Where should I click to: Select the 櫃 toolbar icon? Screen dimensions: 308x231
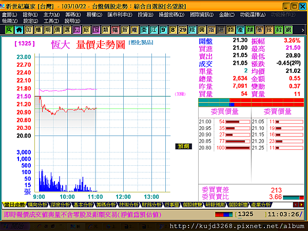(x=38, y=30)
